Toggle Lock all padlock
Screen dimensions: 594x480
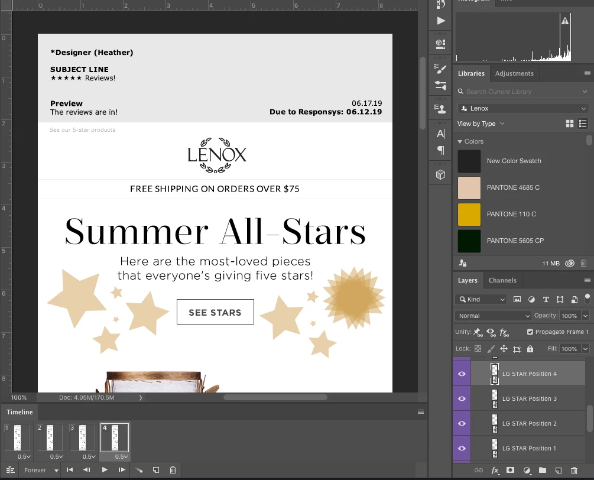pos(530,349)
